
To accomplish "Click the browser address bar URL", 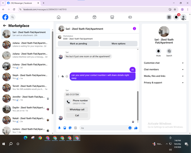I will [x=45, y=10].
